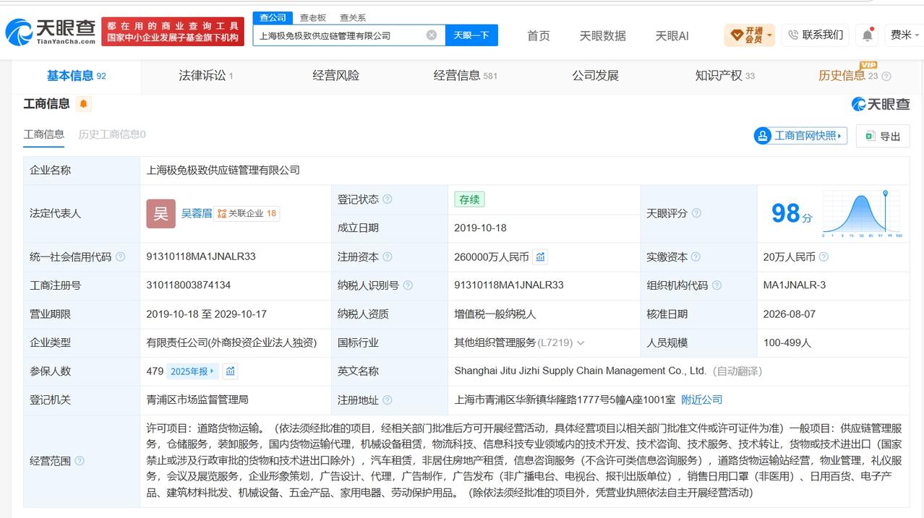Image resolution: width=924 pixels, height=518 pixels.
Task: Click 企业类型 value 有限责任公司(外商投资企业法人独资)
Action: (x=231, y=342)
